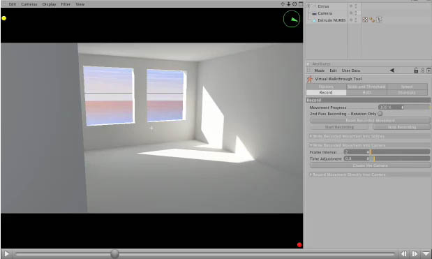Viewport: 432px width, 259px height.
Task: Click the lock icon in Attributes panel
Action: click(416, 71)
